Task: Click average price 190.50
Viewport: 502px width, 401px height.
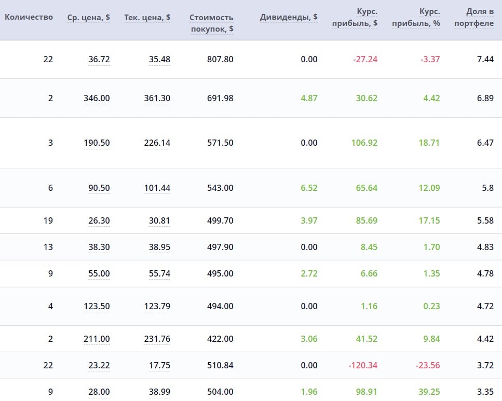Action: 97,143
